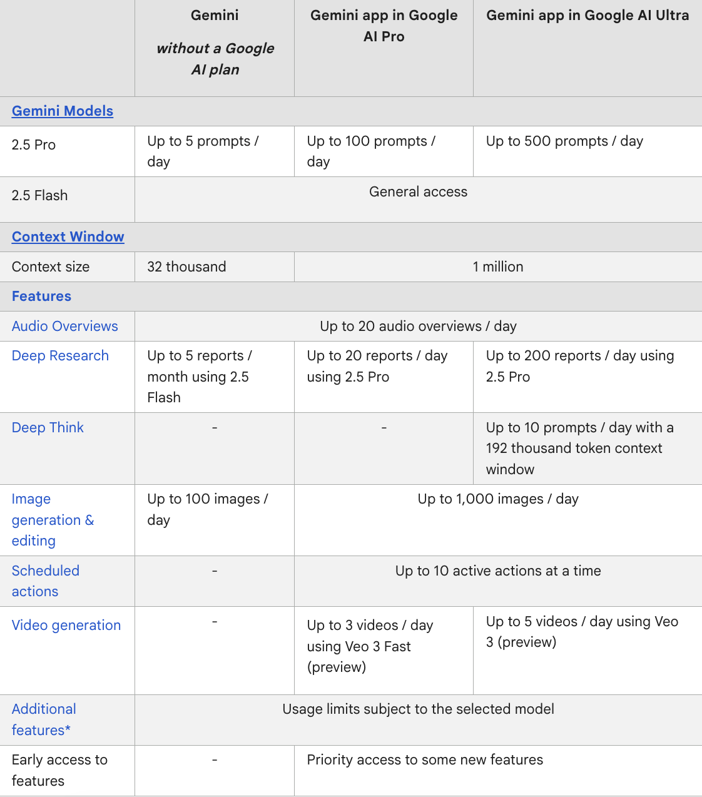
Task: Click the Features section heading
Action: coord(41,296)
